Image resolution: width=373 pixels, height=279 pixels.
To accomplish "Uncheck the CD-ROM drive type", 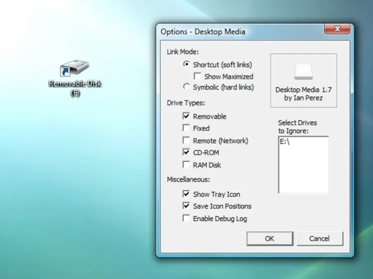I will click(x=186, y=152).
